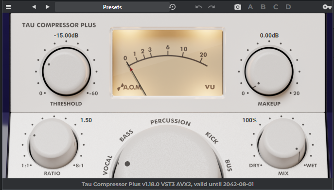
Task: Click the -15.00dB threshold value
Action: click(x=66, y=36)
